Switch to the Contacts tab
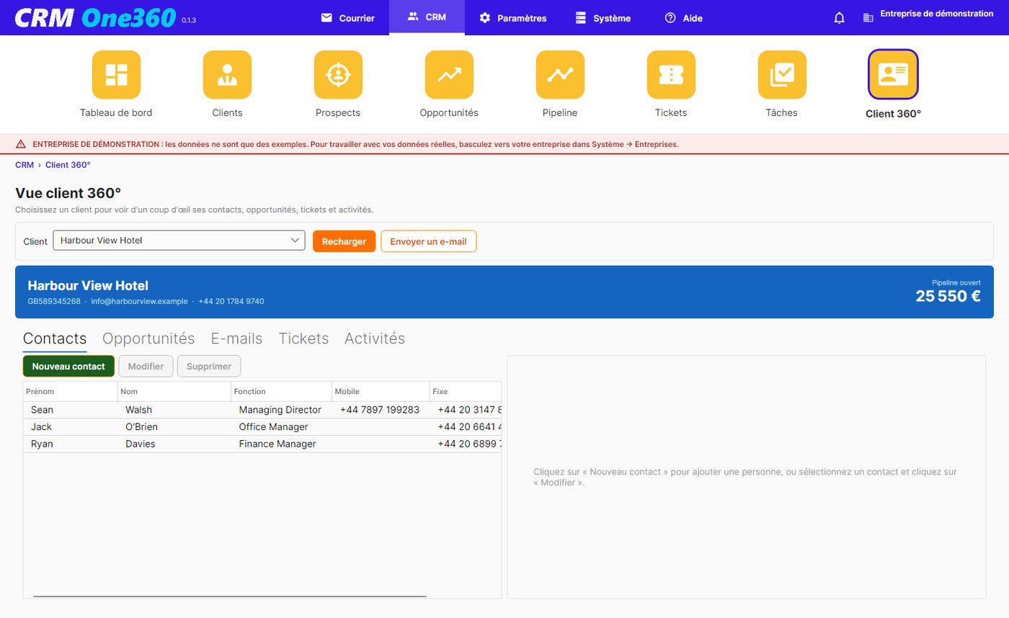 coord(55,339)
